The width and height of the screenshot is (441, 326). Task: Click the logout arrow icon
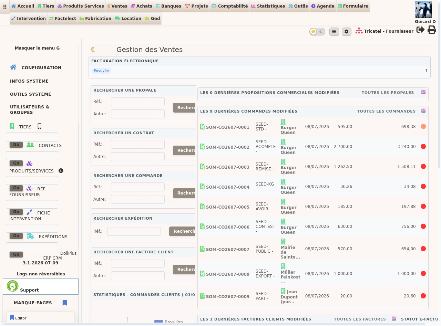pyautogui.click(x=420, y=30)
